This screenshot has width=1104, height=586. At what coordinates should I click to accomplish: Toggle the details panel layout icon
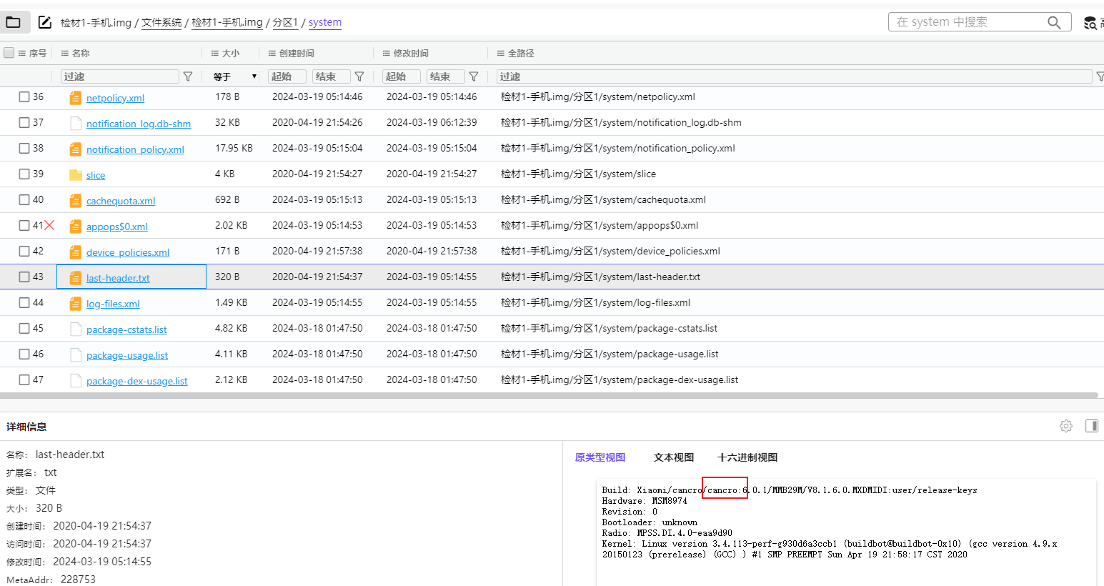1091,426
